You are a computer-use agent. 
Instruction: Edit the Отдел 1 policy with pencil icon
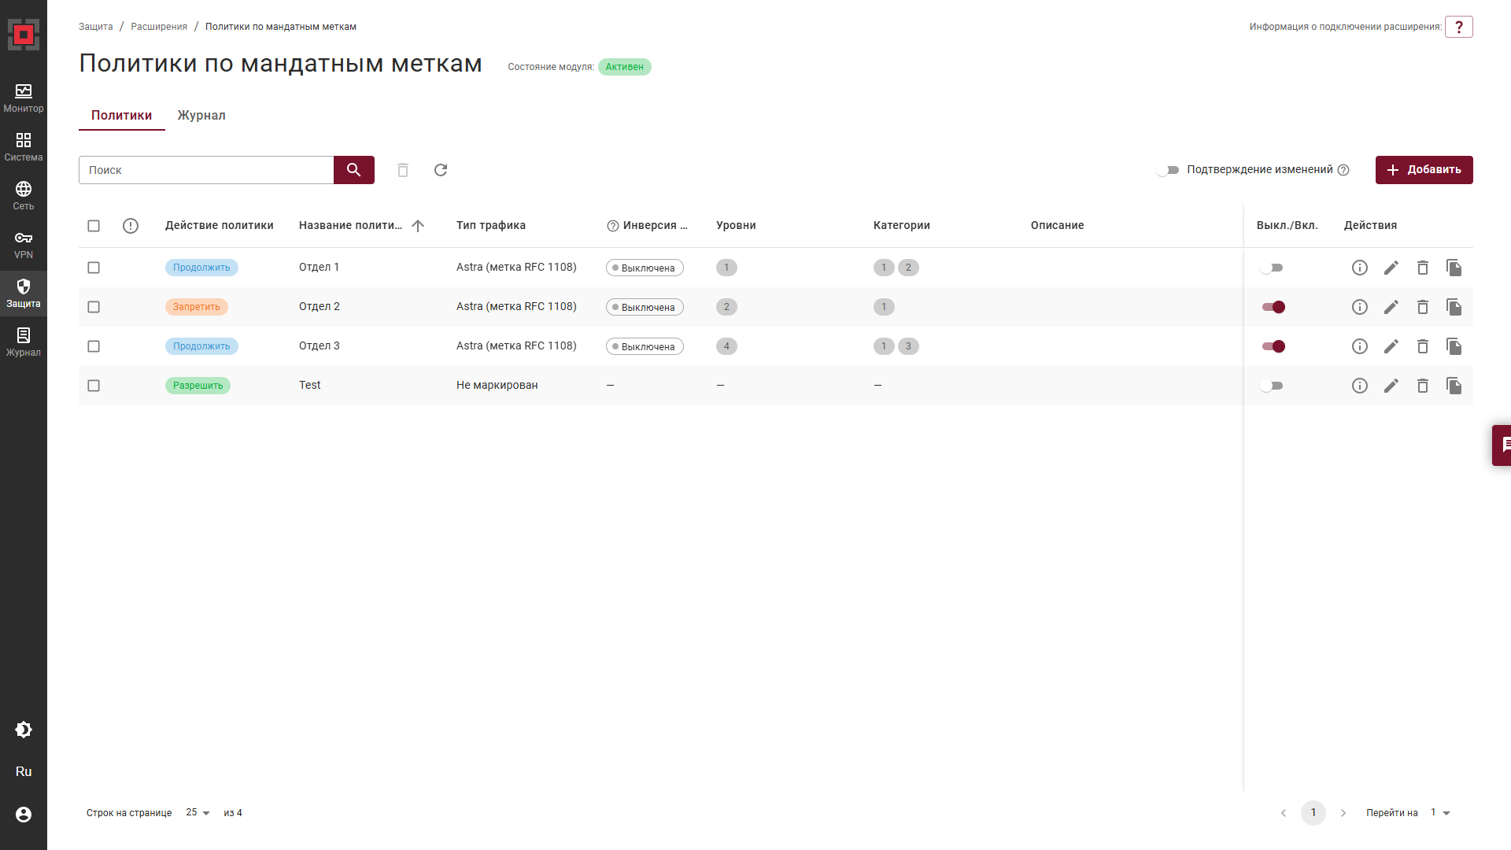click(x=1391, y=268)
